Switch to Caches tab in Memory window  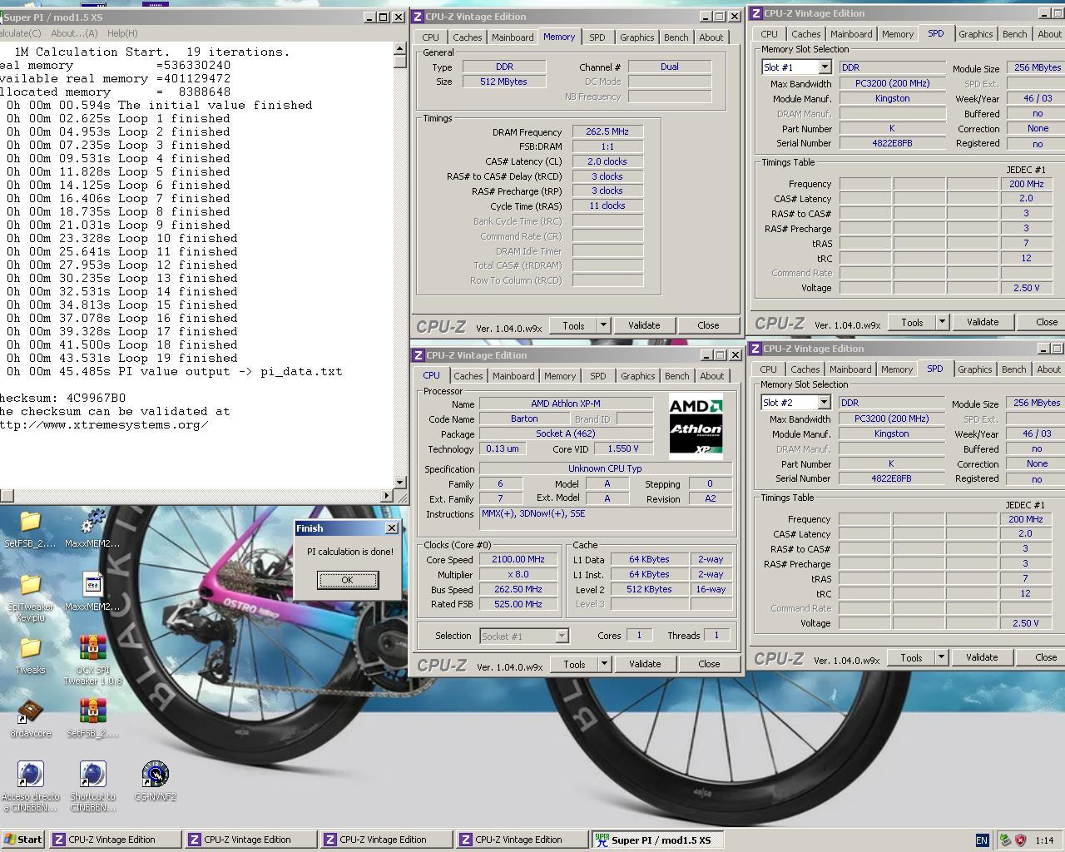coord(467,37)
